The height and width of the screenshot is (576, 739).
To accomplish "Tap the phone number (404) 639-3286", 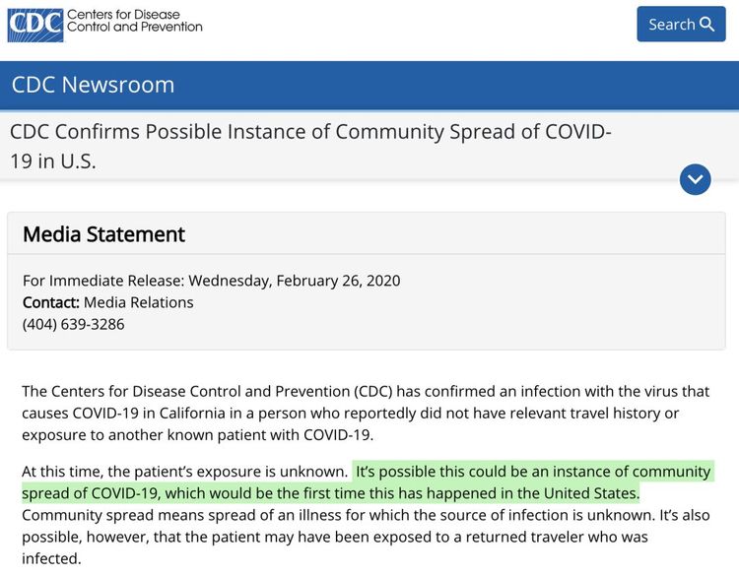I will [73, 324].
